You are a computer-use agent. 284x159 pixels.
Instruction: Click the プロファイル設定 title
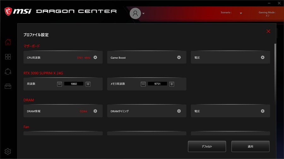point(36,35)
